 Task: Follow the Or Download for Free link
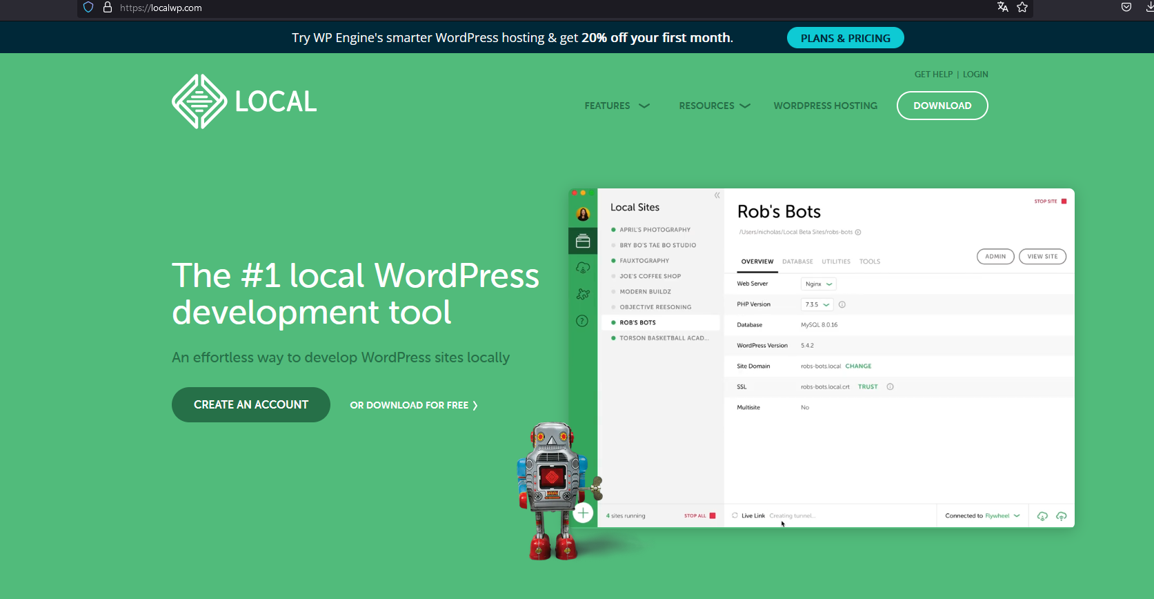click(x=414, y=405)
